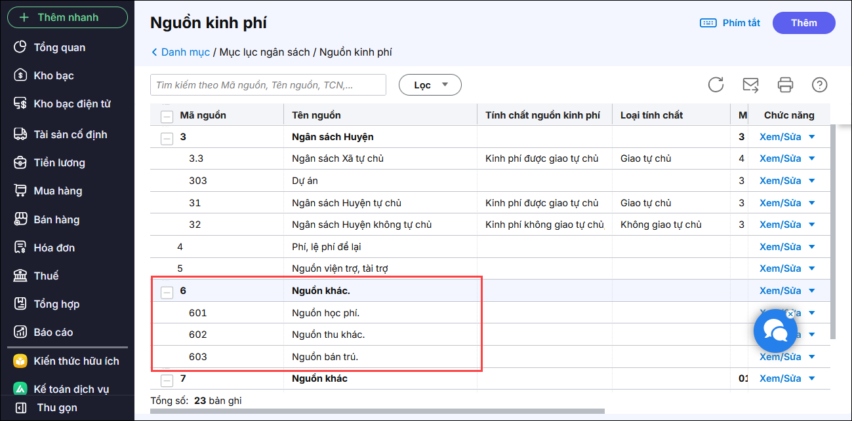The height and width of the screenshot is (421, 852).
Task: Click the Thêm nhanh button
Action: pyautogui.click(x=67, y=17)
